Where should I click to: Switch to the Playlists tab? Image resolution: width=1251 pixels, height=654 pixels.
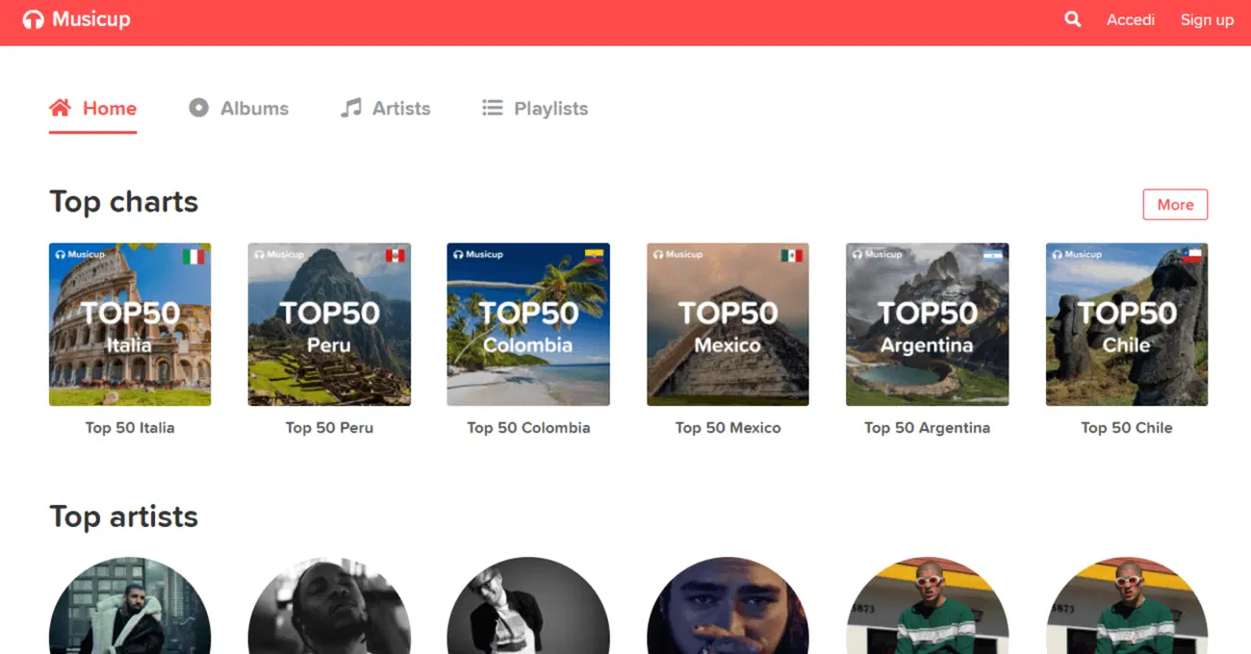pyautogui.click(x=550, y=109)
